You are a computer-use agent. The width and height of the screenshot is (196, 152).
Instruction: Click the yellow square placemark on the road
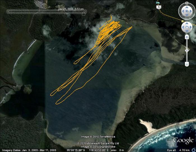[183, 21]
